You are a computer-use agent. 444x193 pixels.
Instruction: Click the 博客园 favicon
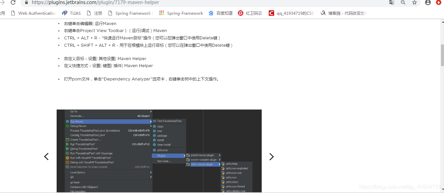tap(323, 13)
